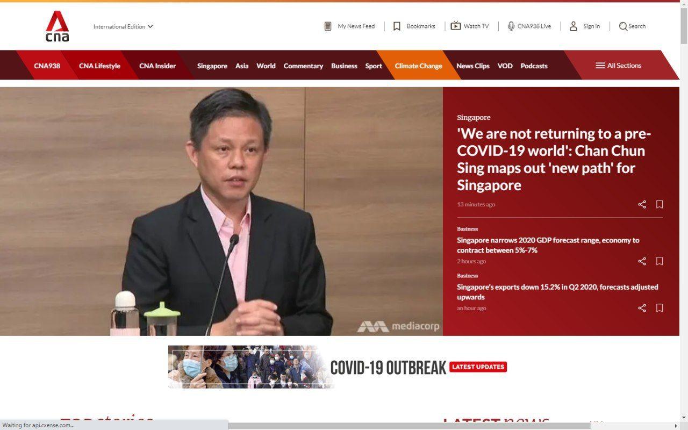This screenshot has width=688, height=430.
Task: Open My News Feed icon
Action: [x=328, y=26]
